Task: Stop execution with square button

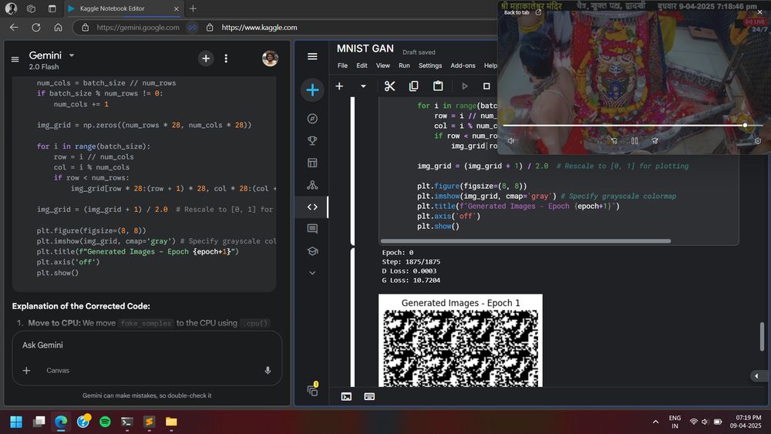Action: tap(487, 86)
